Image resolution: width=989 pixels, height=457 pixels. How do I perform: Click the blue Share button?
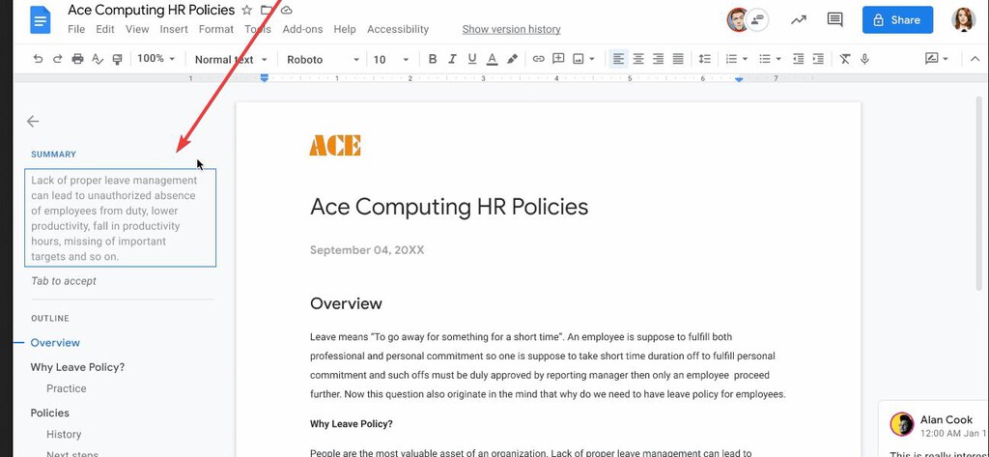[897, 19]
